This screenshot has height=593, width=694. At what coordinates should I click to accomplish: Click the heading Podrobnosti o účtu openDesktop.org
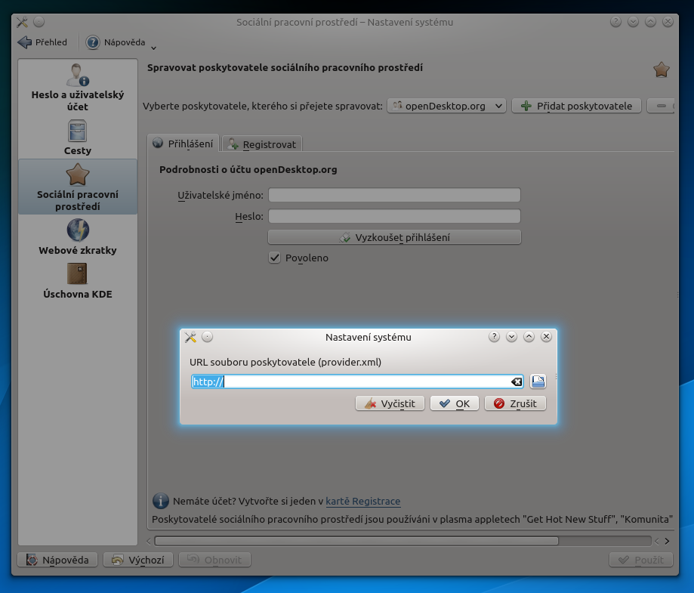tap(248, 169)
